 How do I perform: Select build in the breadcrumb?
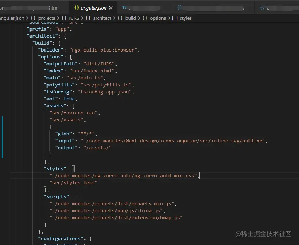point(131,18)
